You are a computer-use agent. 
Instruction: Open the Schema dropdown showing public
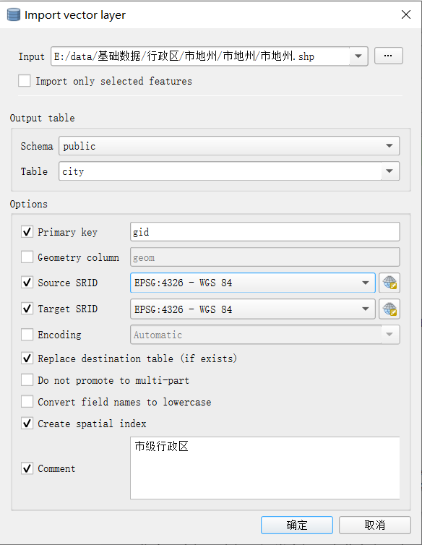229,145
